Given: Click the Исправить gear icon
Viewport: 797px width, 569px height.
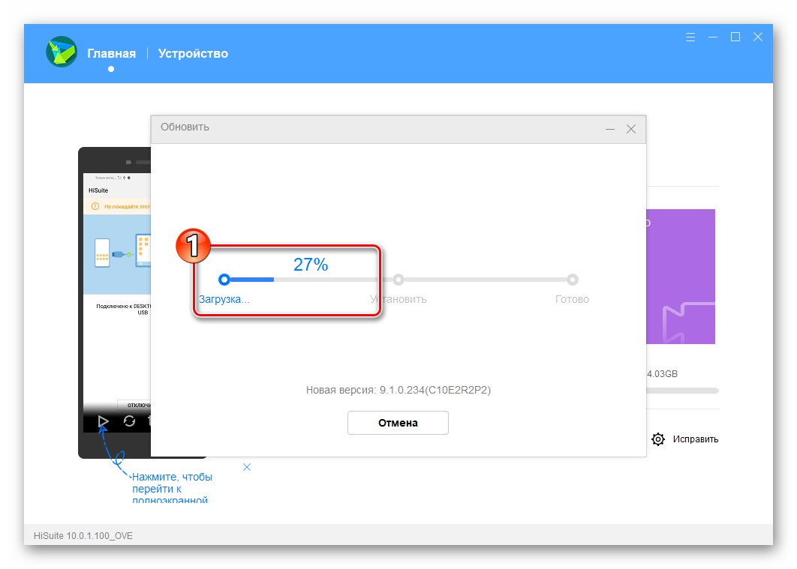Looking at the screenshot, I should pyautogui.click(x=658, y=439).
